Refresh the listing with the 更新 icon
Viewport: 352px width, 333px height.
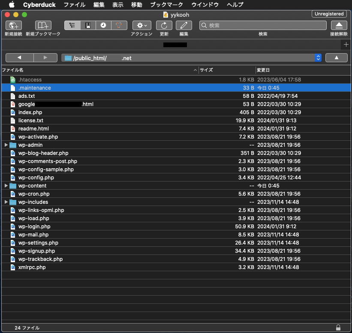pyautogui.click(x=164, y=25)
